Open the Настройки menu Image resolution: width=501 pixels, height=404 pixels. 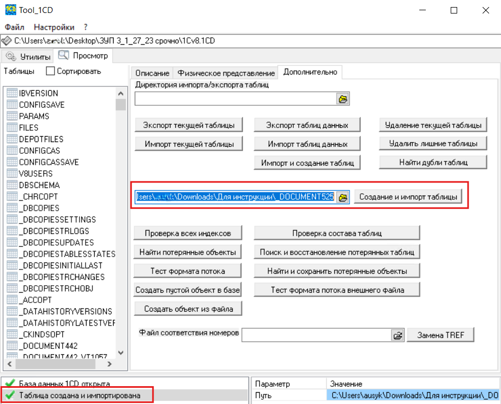pos(54,27)
